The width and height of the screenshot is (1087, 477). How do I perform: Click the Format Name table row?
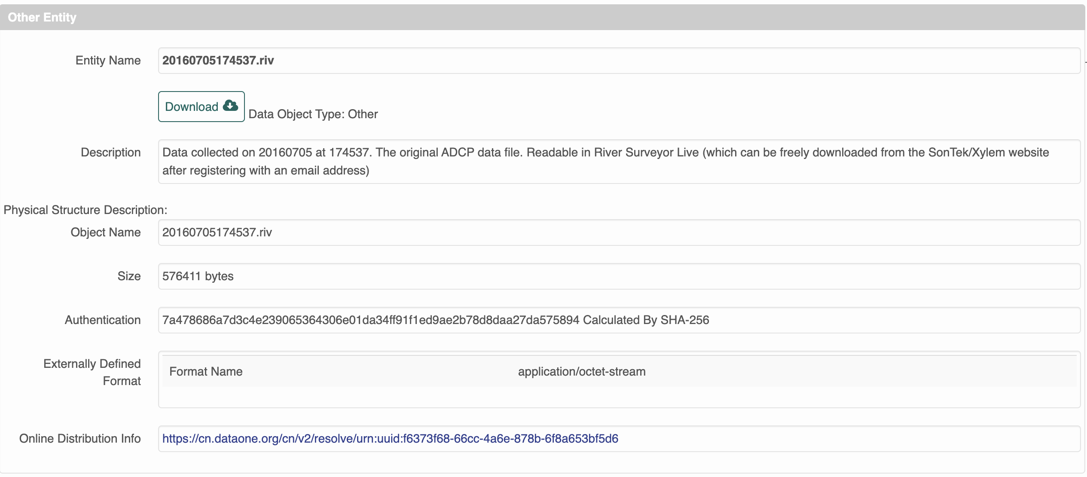click(206, 371)
